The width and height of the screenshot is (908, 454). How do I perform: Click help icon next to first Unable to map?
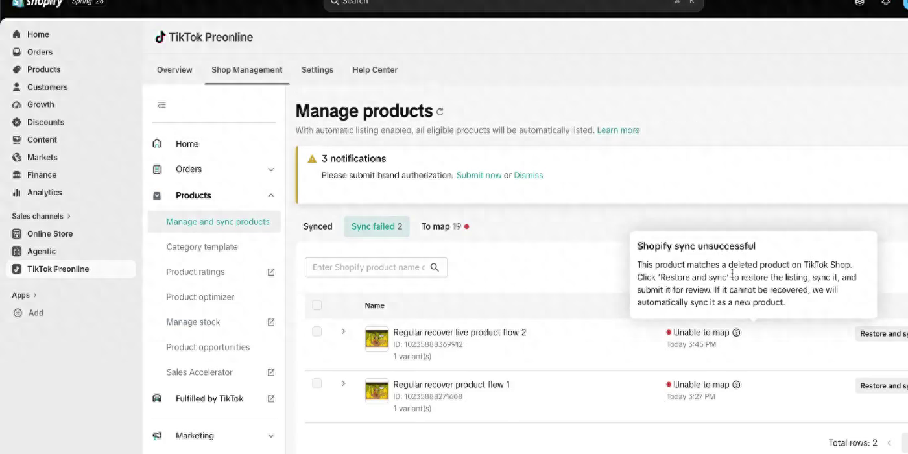coord(736,332)
